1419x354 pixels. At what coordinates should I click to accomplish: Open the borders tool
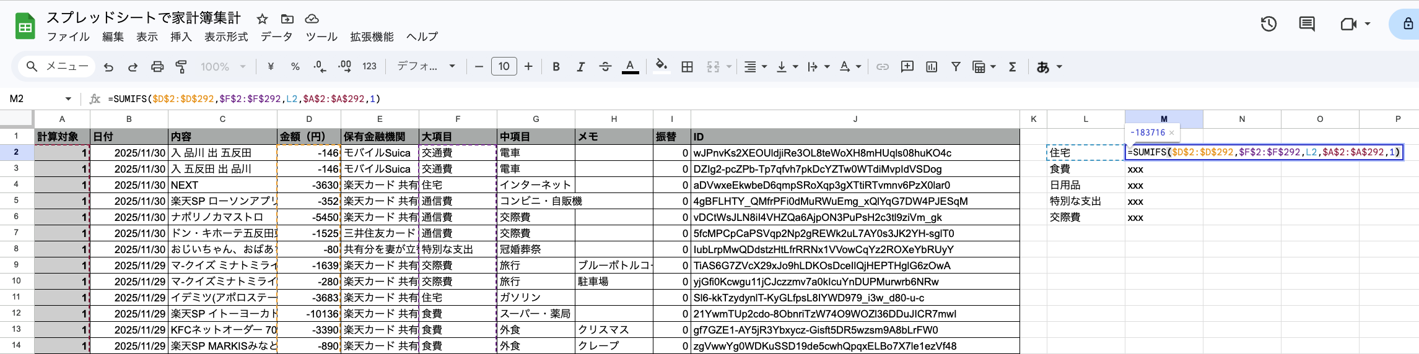[687, 67]
